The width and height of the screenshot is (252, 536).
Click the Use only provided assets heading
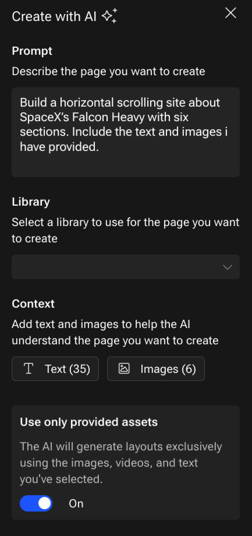89,422
